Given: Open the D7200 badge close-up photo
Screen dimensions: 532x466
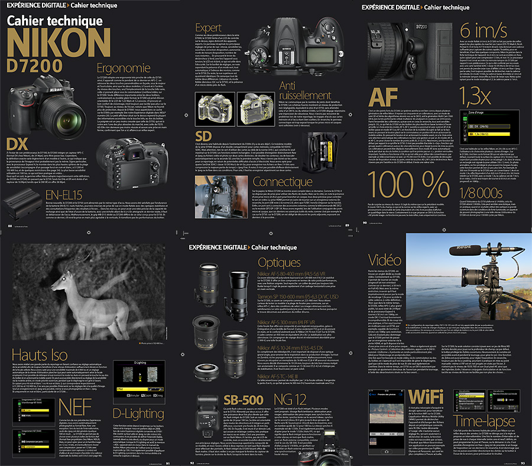Looking at the screenshot, I should tap(410, 51).
